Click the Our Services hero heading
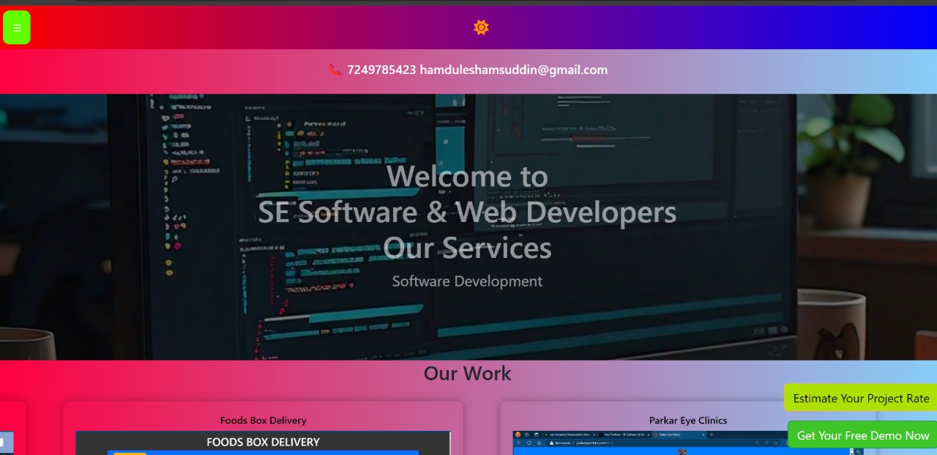937x455 pixels. click(467, 248)
